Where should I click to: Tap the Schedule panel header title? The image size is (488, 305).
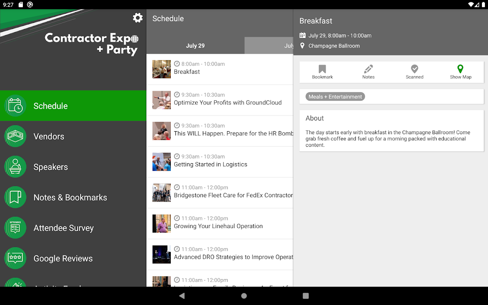pos(168,18)
